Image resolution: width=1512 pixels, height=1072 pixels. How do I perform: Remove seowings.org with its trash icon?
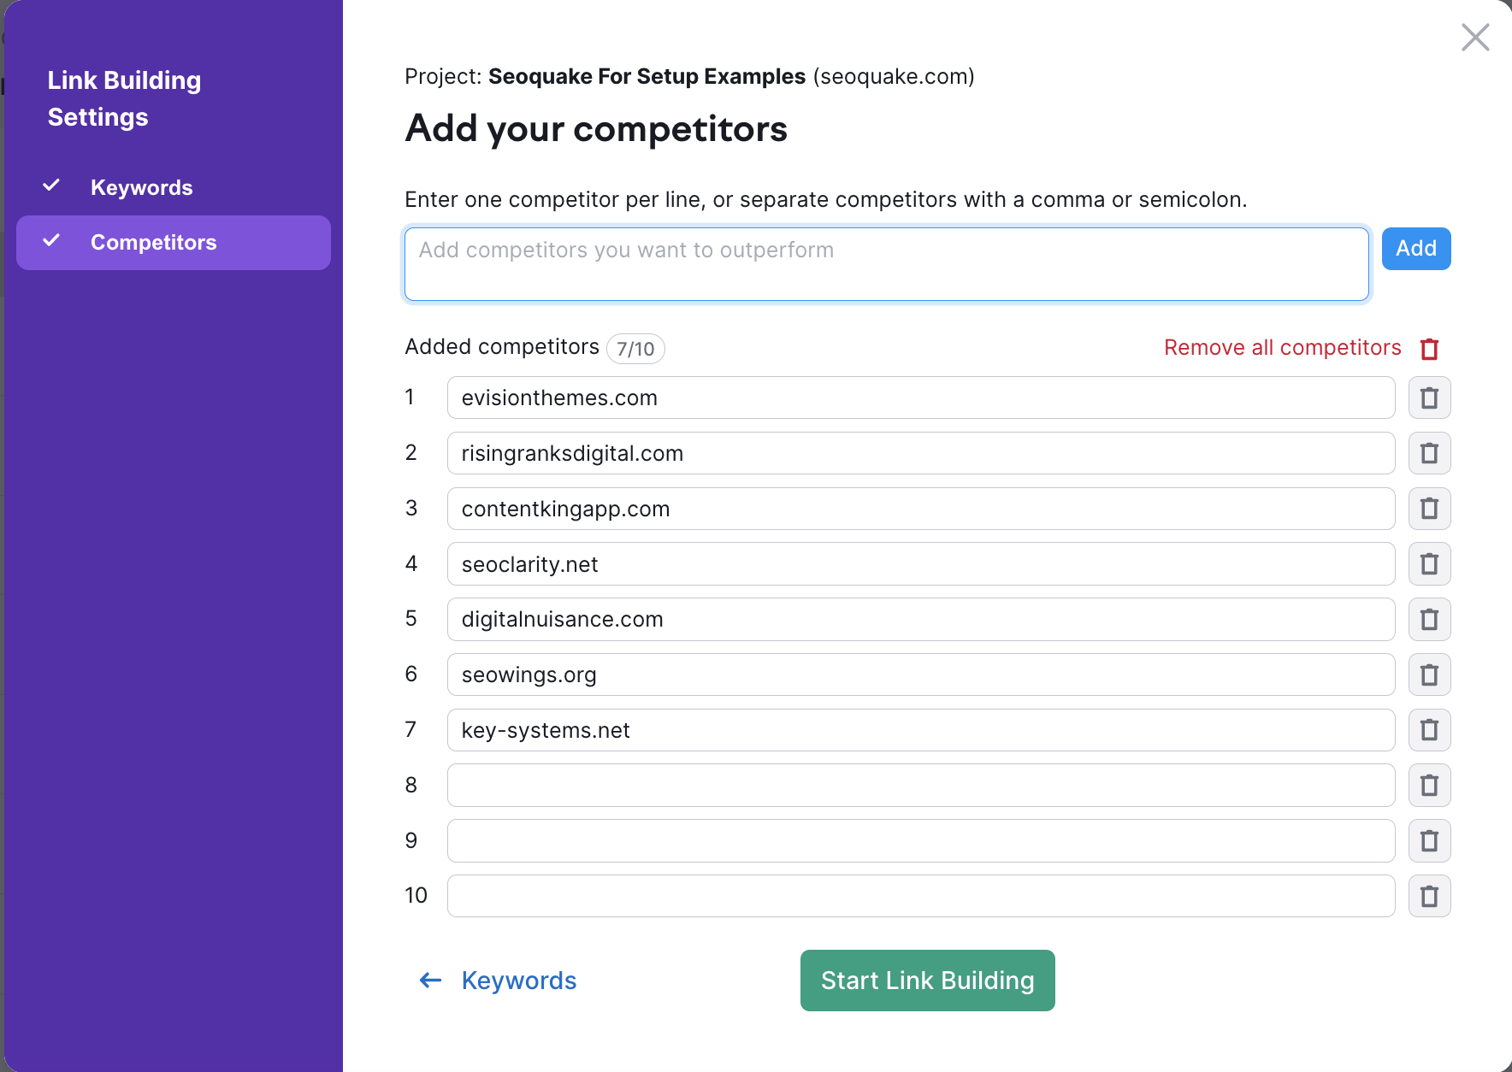[x=1429, y=674]
